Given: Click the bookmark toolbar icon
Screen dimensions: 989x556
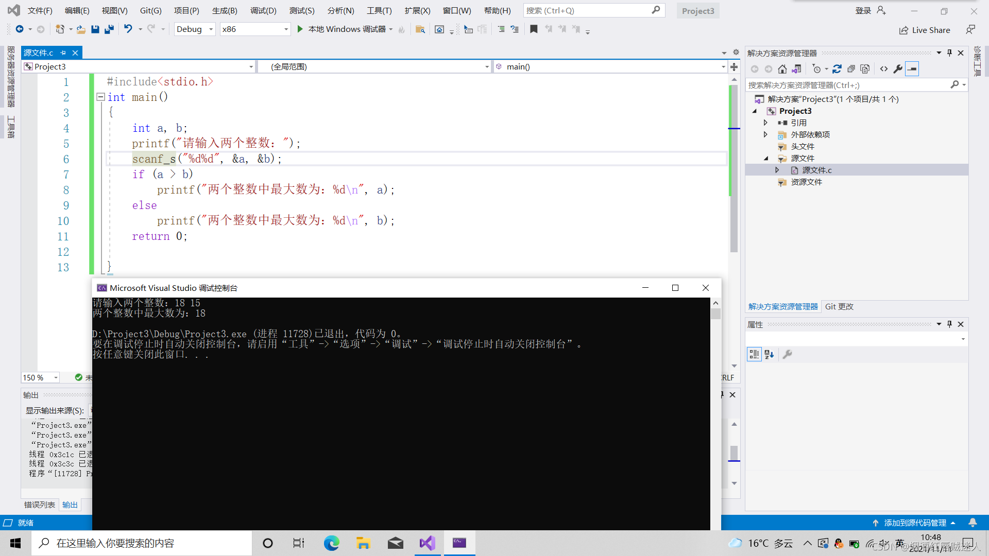Looking at the screenshot, I should click(x=534, y=29).
